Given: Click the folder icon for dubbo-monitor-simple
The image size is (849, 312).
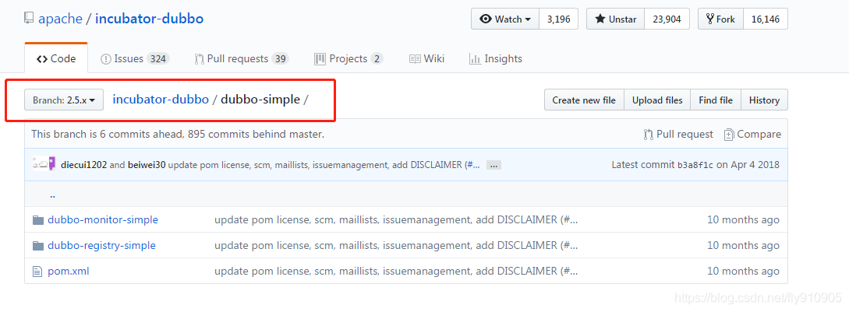Looking at the screenshot, I should pyautogui.click(x=38, y=220).
